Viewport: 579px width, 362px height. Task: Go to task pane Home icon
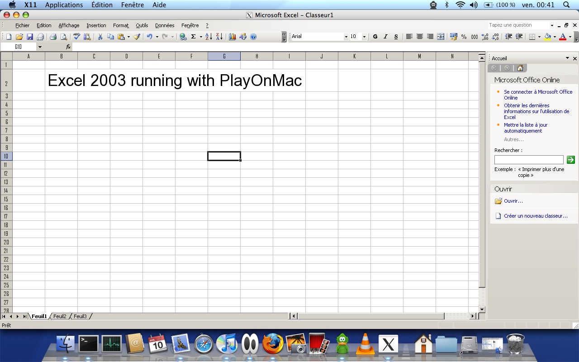[520, 68]
